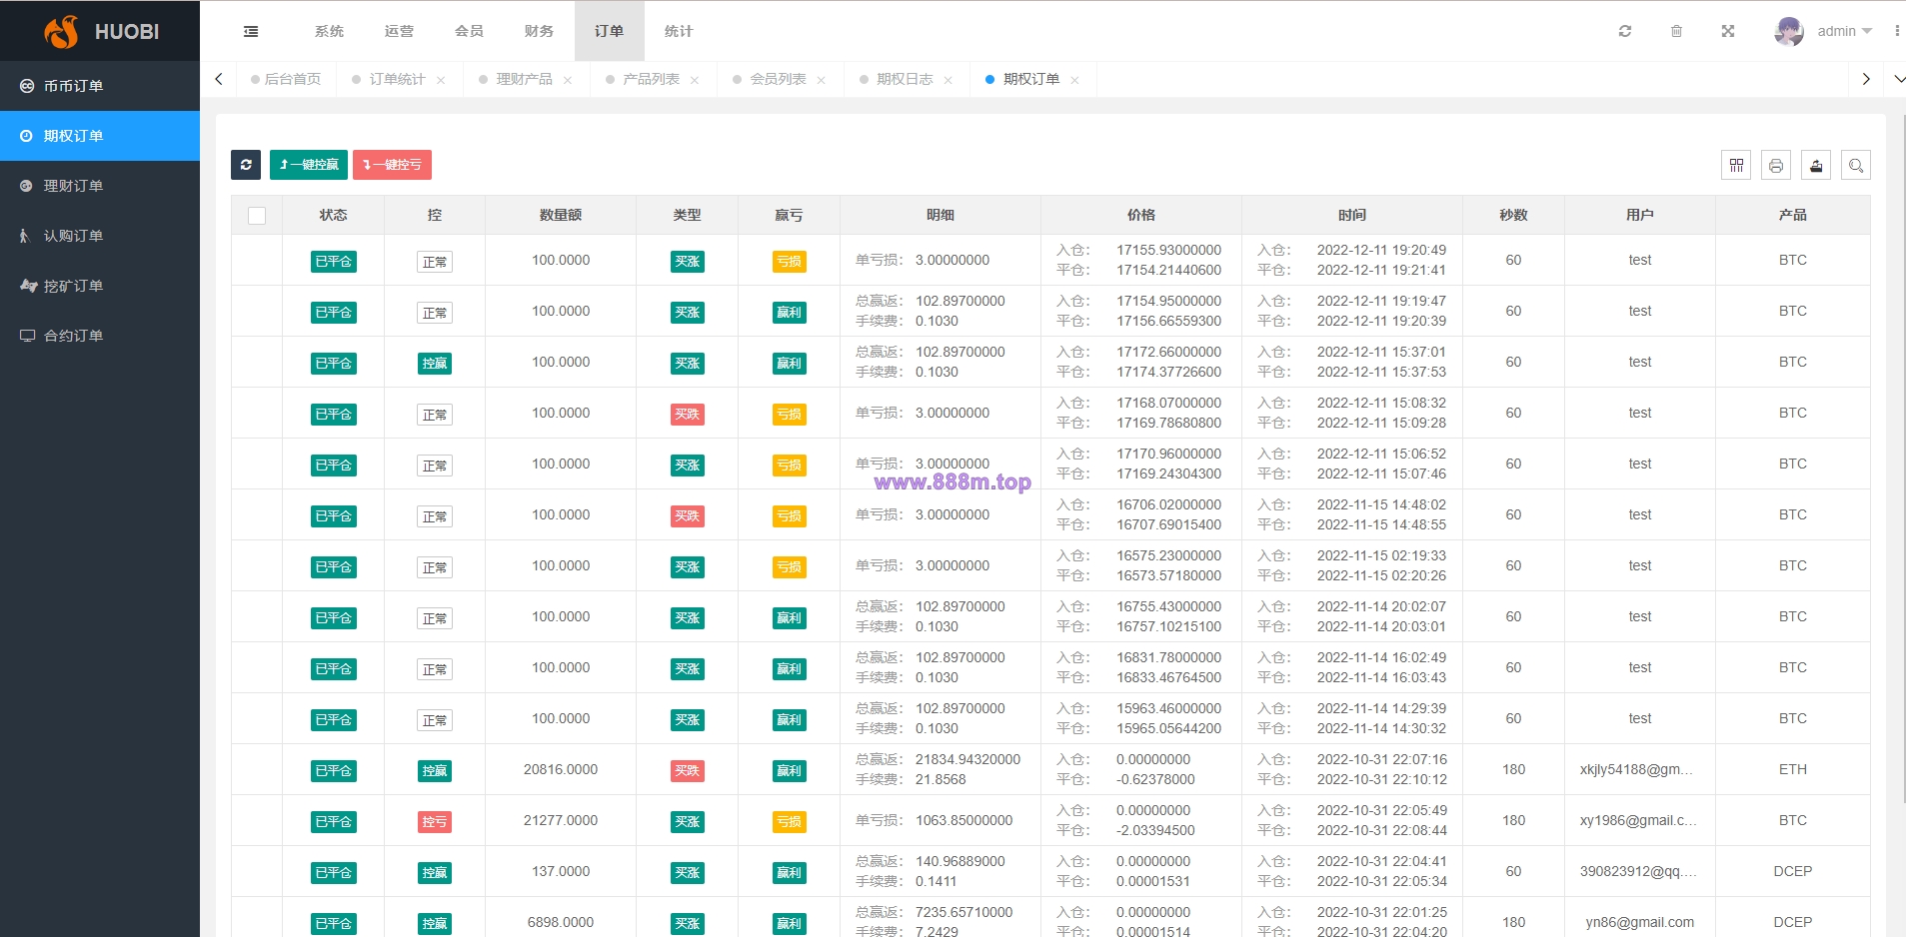This screenshot has width=1906, height=937.
Task: Toggle fullscreen icon in header
Action: [x=1728, y=31]
